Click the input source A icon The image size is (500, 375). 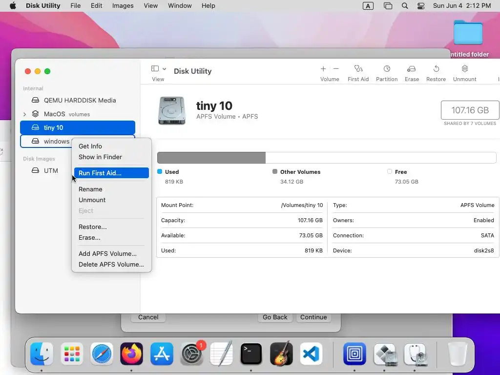coord(368,6)
